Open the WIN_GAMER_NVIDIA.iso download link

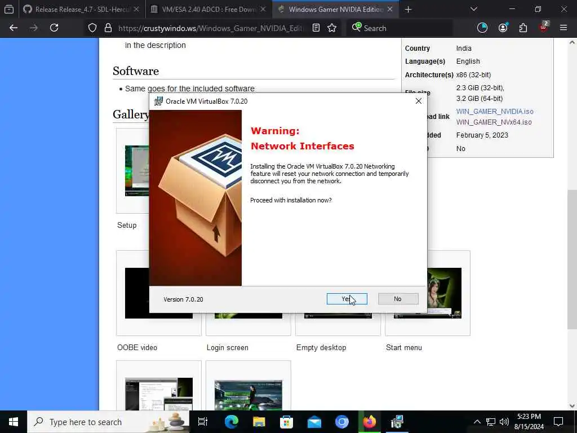point(495,111)
